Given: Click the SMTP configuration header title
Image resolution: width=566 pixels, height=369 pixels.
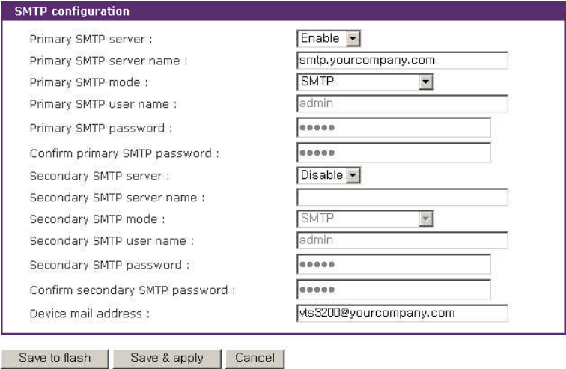Looking at the screenshot, I should (x=72, y=11).
